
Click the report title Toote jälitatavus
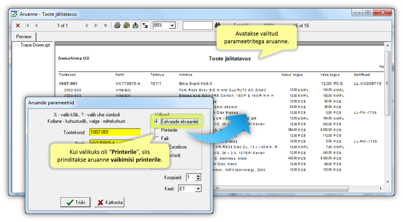coord(230,59)
